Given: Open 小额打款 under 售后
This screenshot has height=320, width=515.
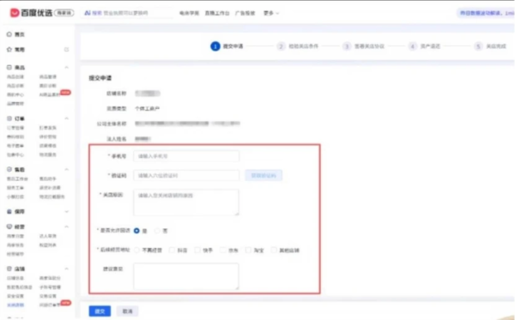Looking at the screenshot, I should [15, 196].
